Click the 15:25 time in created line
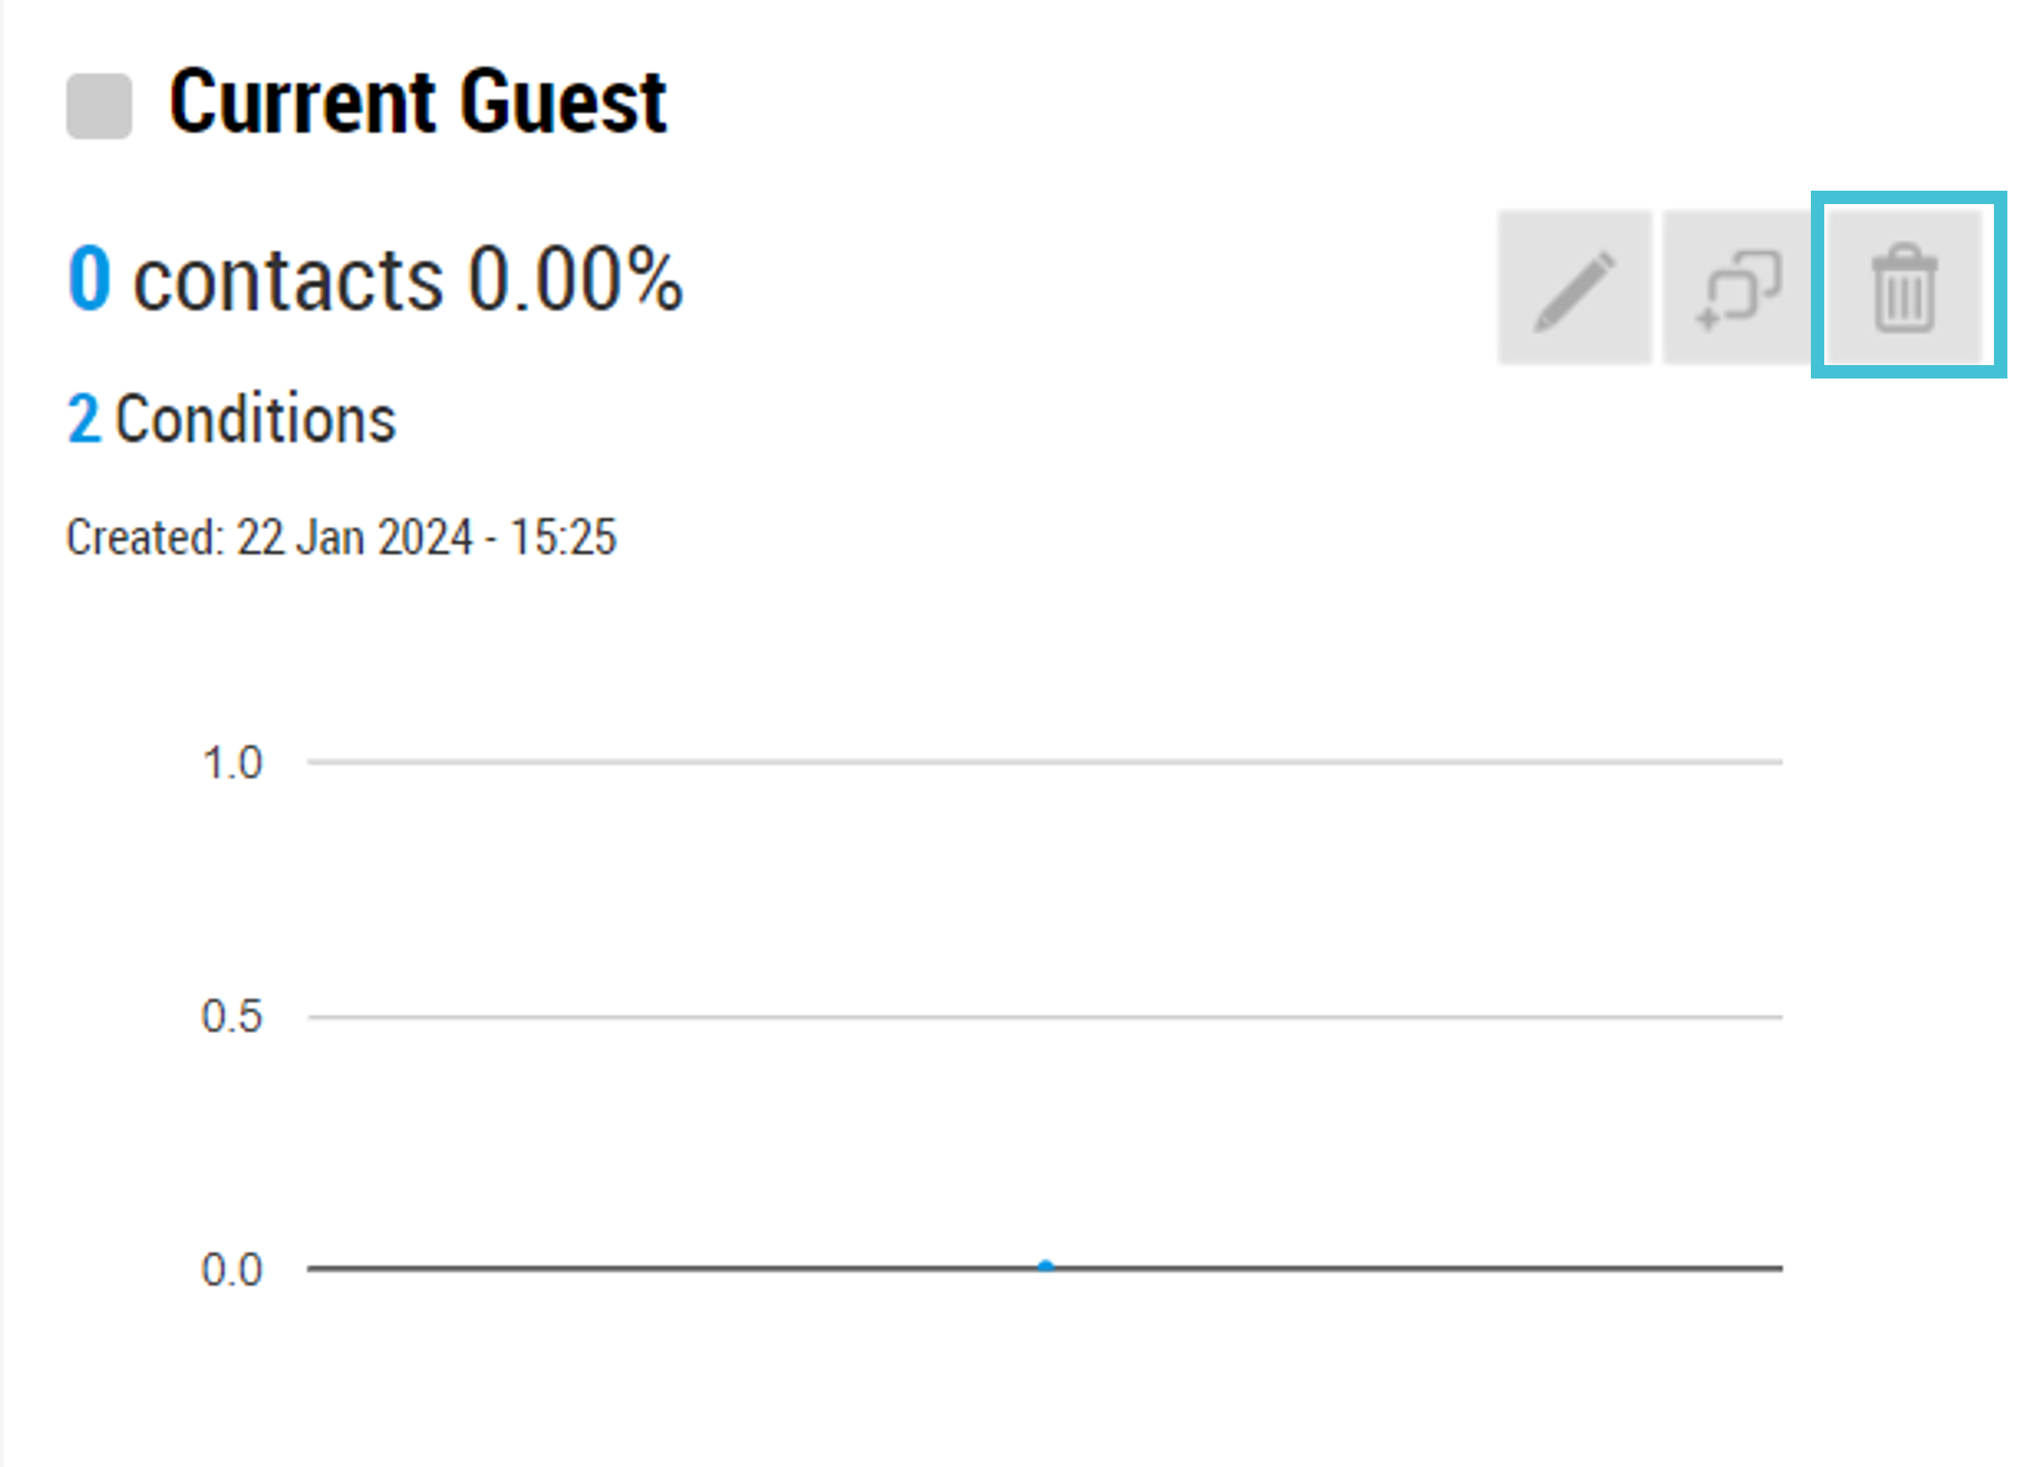Image resolution: width=2017 pixels, height=1467 pixels. [x=563, y=537]
